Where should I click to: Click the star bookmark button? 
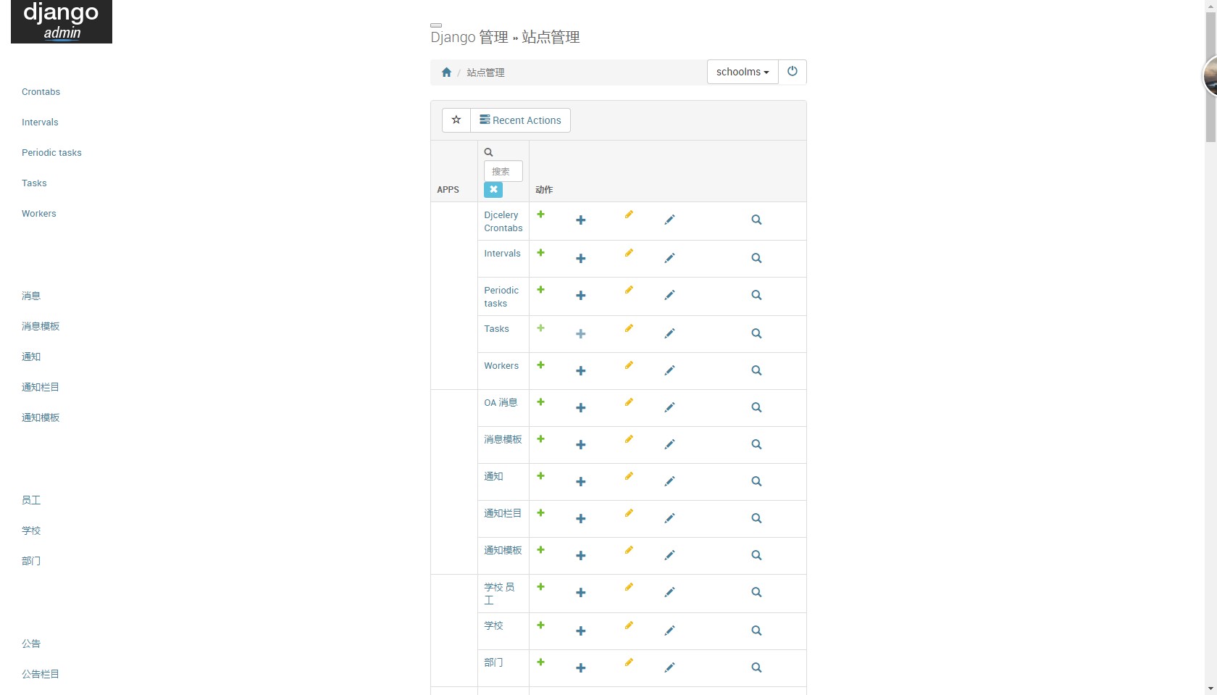coord(456,120)
